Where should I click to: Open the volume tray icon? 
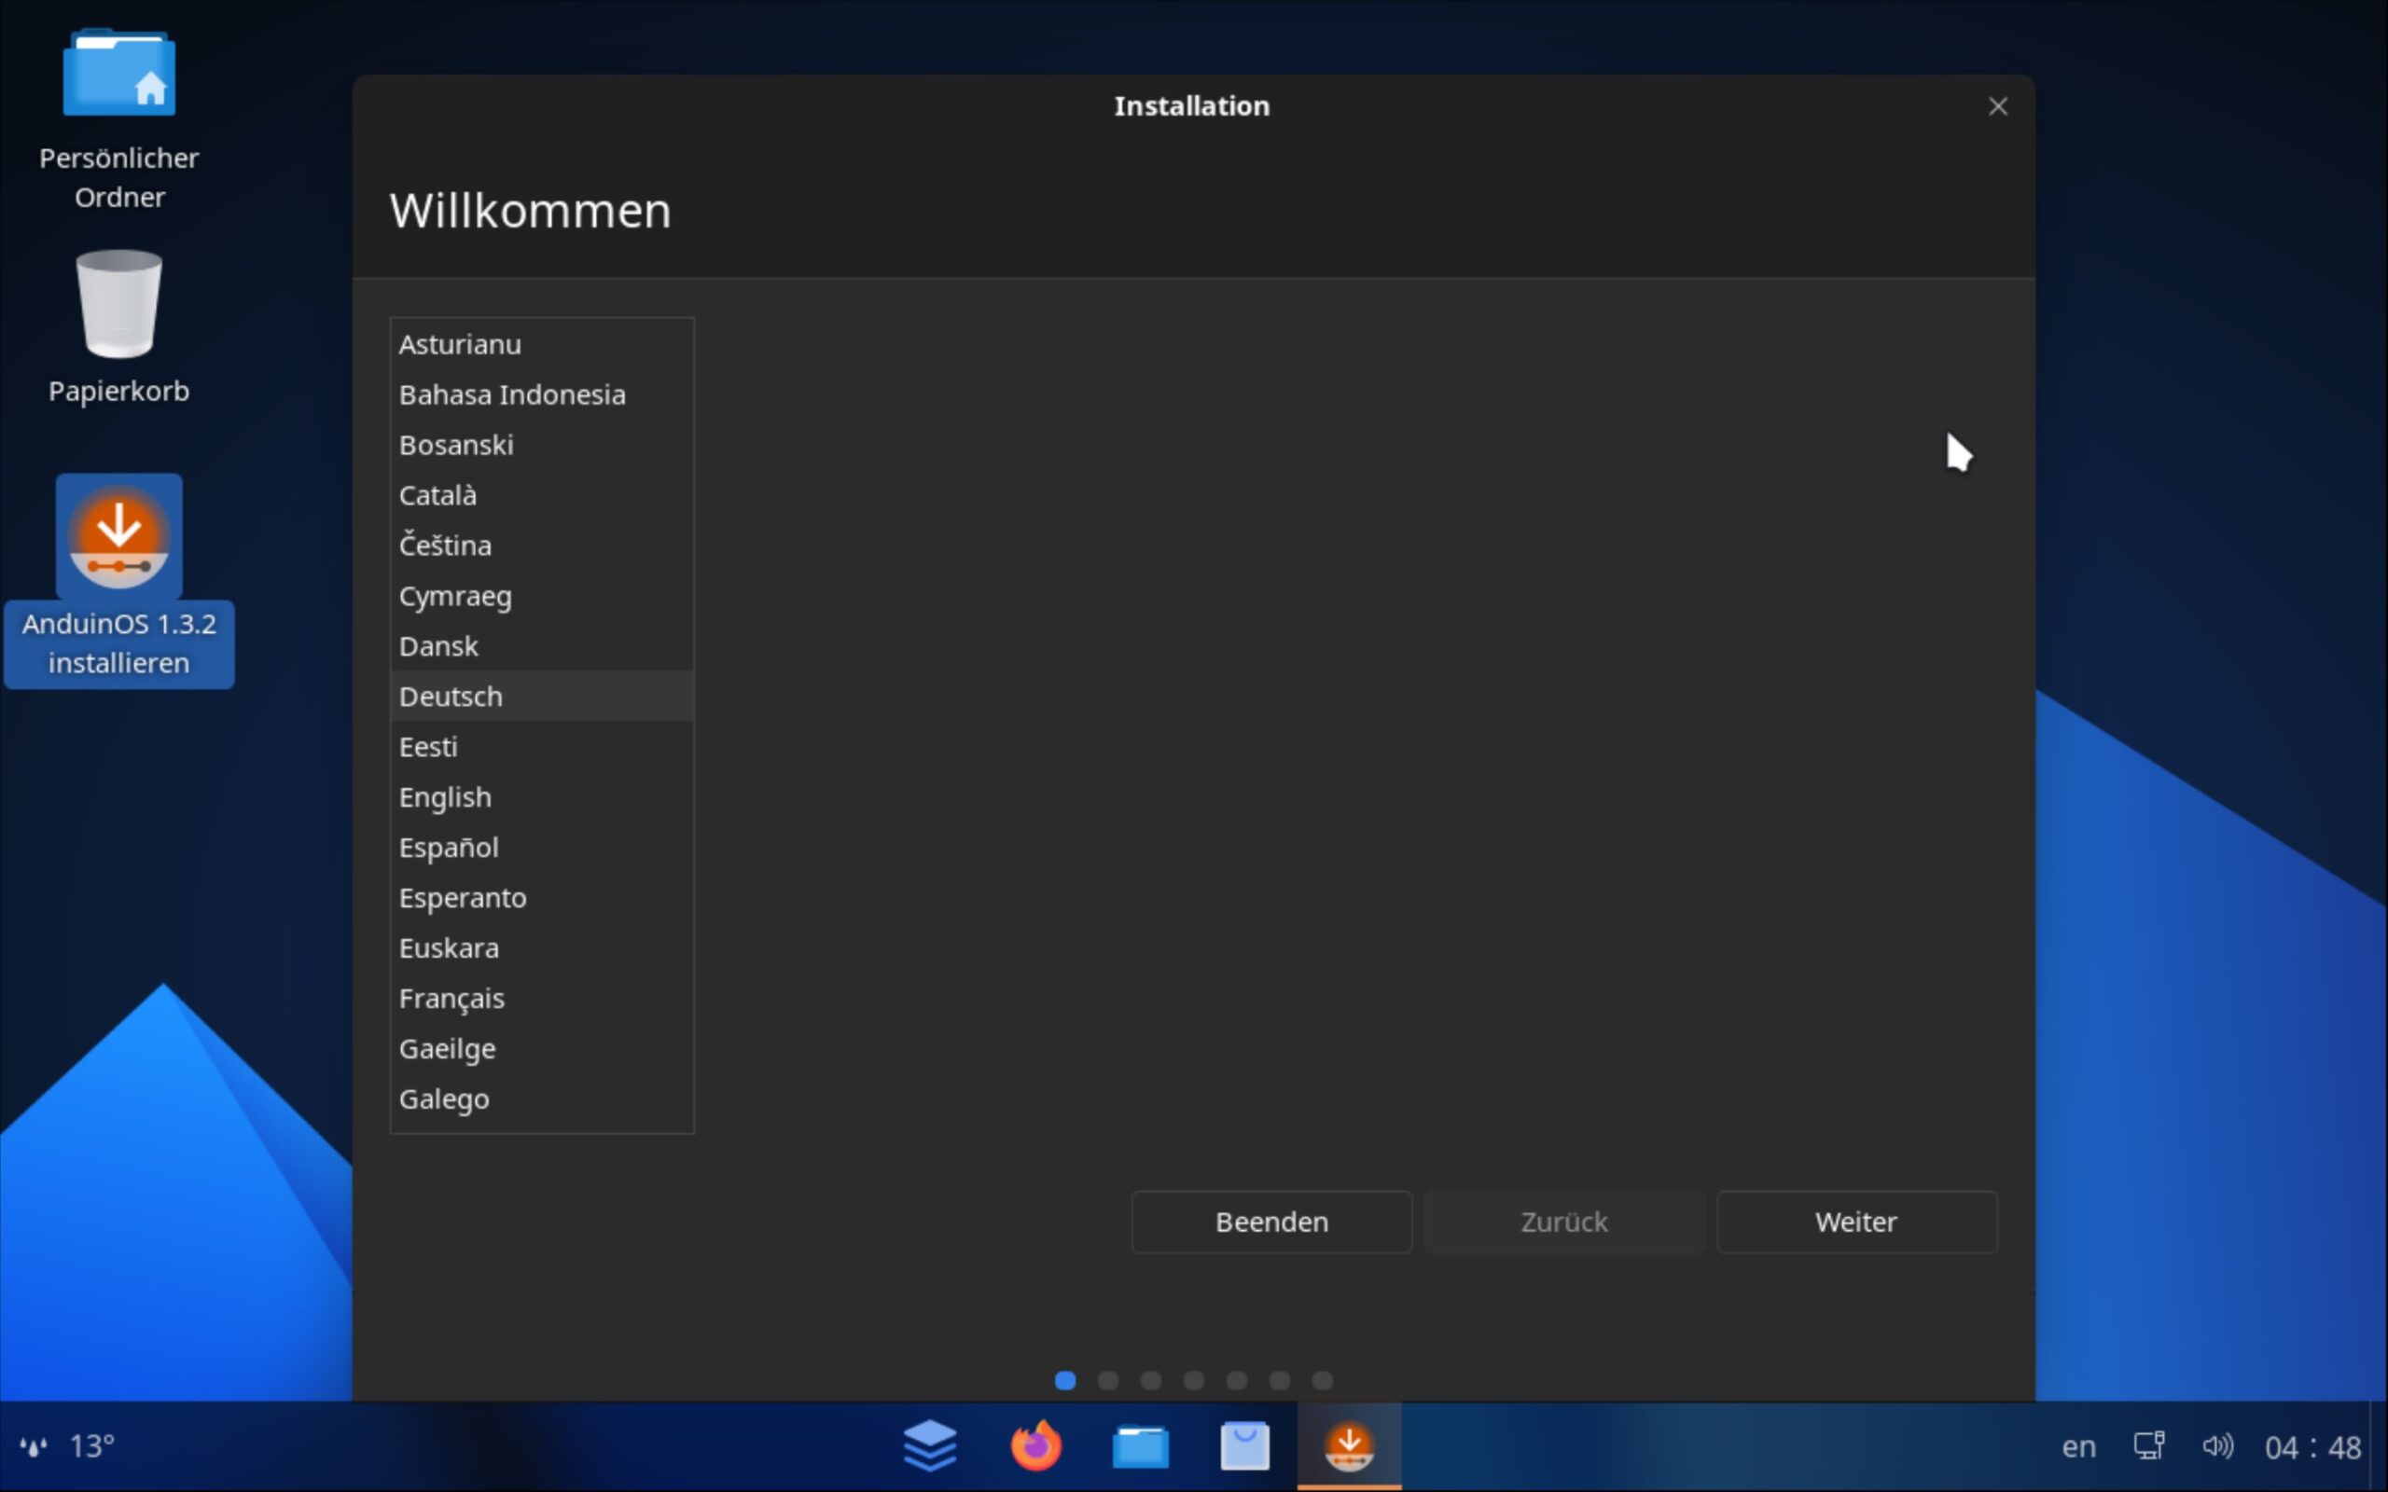tap(2217, 1446)
